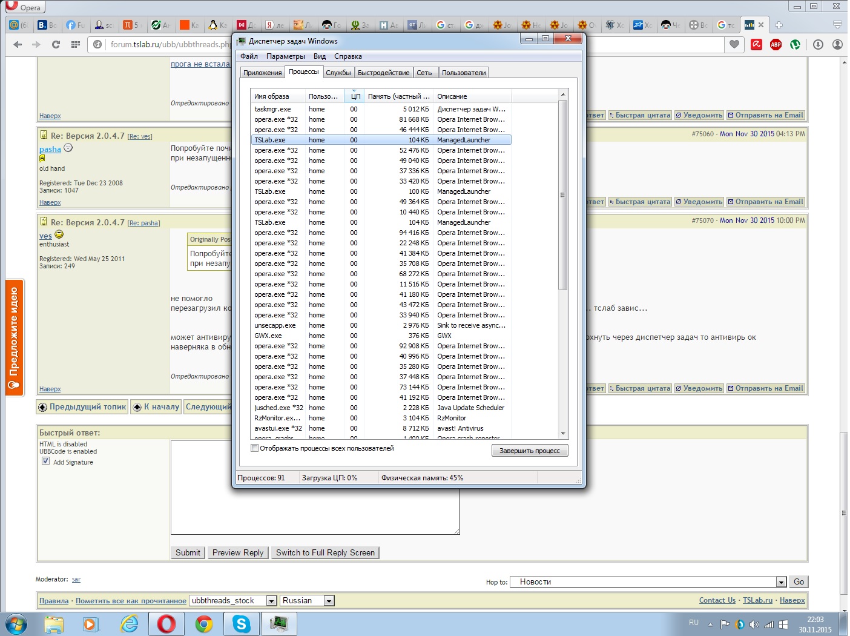Enable showing processes from all users
Image resolution: width=850 pixels, height=636 pixels.
point(255,448)
